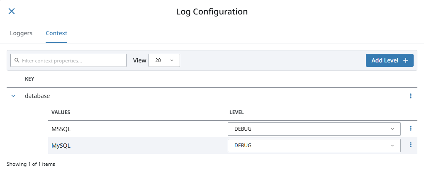Open the View count dropdown
This screenshot has height=172, width=424.
pos(164,60)
